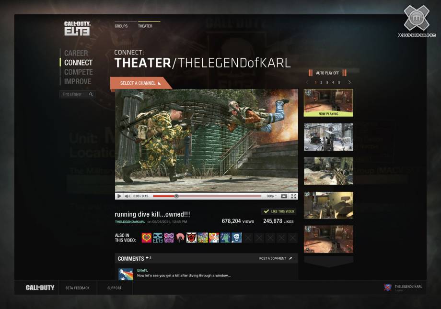Screen dimensions: 441x309
Task: Open the 360p video quality dropdown
Action: 271,196
